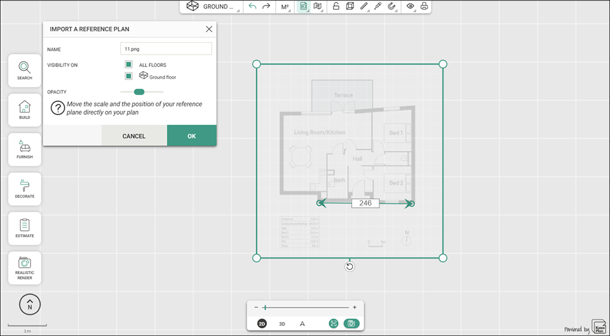Screen dimensions: 610x336
Task: Click the north compass button
Action: click(x=30, y=305)
